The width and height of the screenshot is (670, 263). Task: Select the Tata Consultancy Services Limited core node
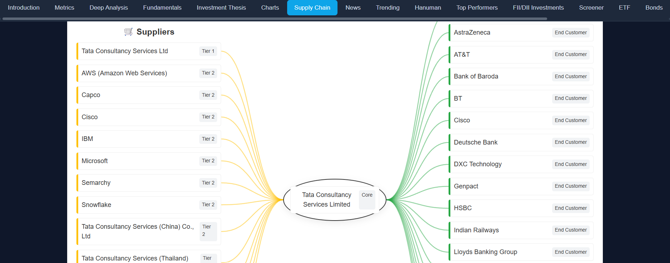click(x=326, y=200)
